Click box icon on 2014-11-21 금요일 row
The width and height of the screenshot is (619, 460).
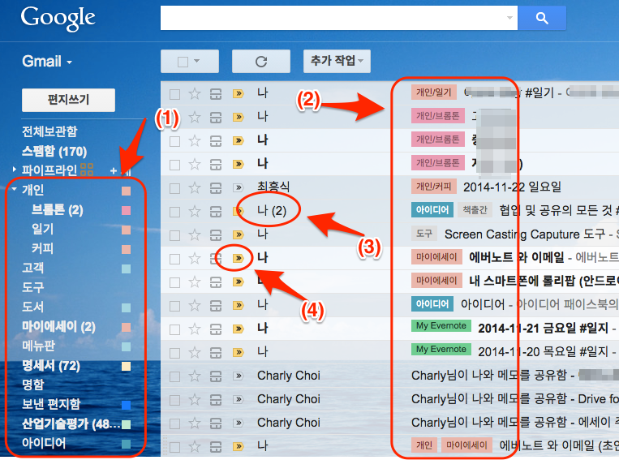click(x=216, y=329)
